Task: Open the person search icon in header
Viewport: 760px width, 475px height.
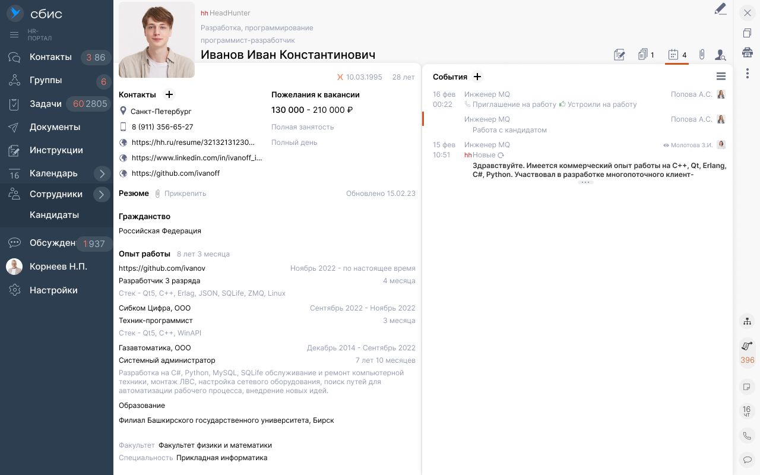Action: click(720, 55)
